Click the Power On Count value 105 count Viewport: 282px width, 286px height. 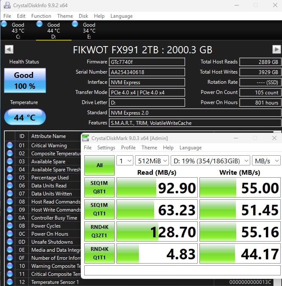coord(260,92)
